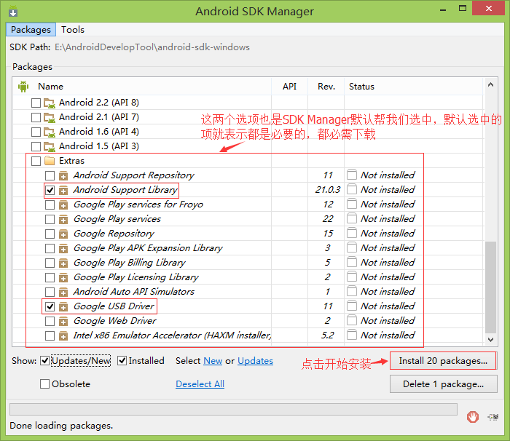This screenshot has width=510, height=441.
Task: Click the Extras folder icon
Action: [x=50, y=161]
